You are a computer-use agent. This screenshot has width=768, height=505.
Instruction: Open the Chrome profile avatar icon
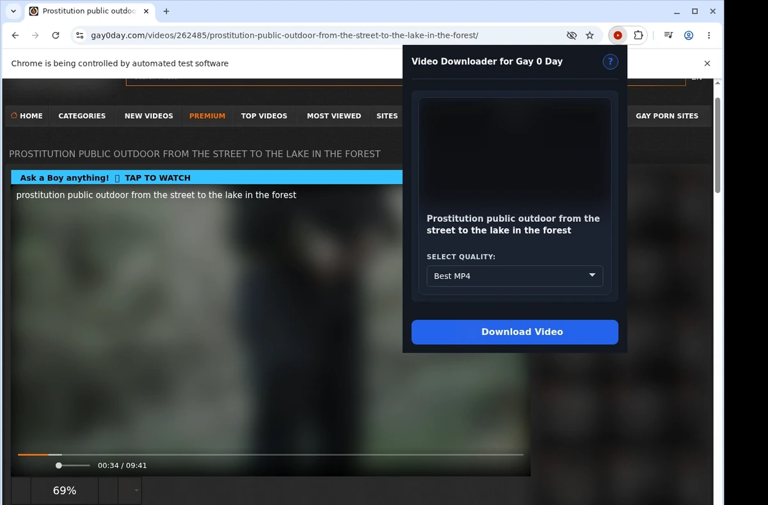[689, 36]
